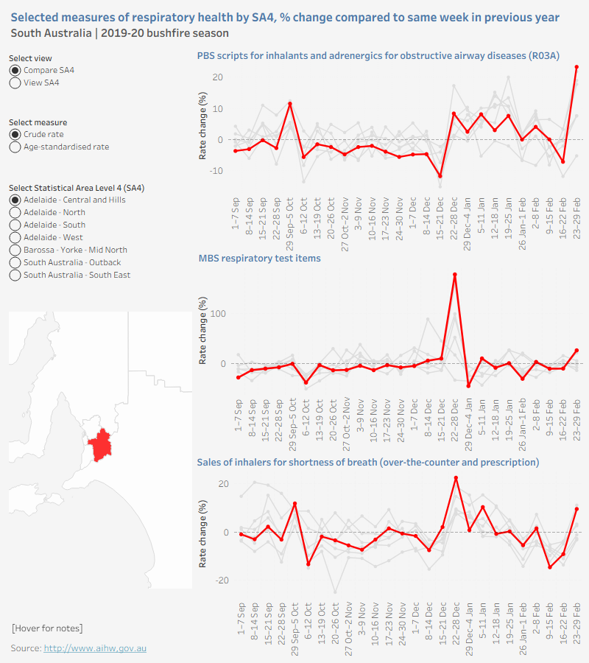Click the Select measure heading
589x663 pixels.
point(38,122)
